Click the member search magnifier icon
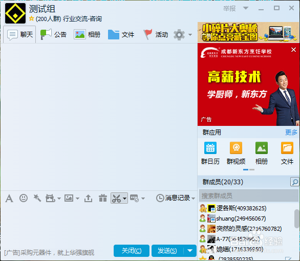This screenshot has height=261, width=300. (295, 182)
